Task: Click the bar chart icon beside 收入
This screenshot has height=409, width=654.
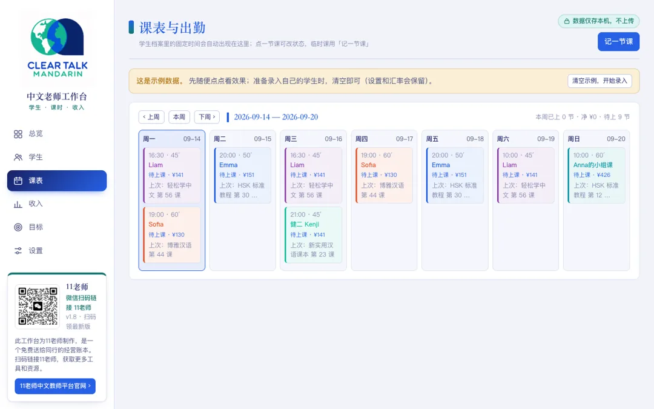Action: (18, 204)
